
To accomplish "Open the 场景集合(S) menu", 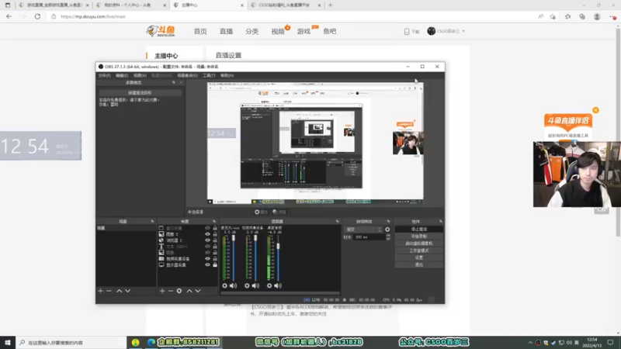I will [x=187, y=75].
